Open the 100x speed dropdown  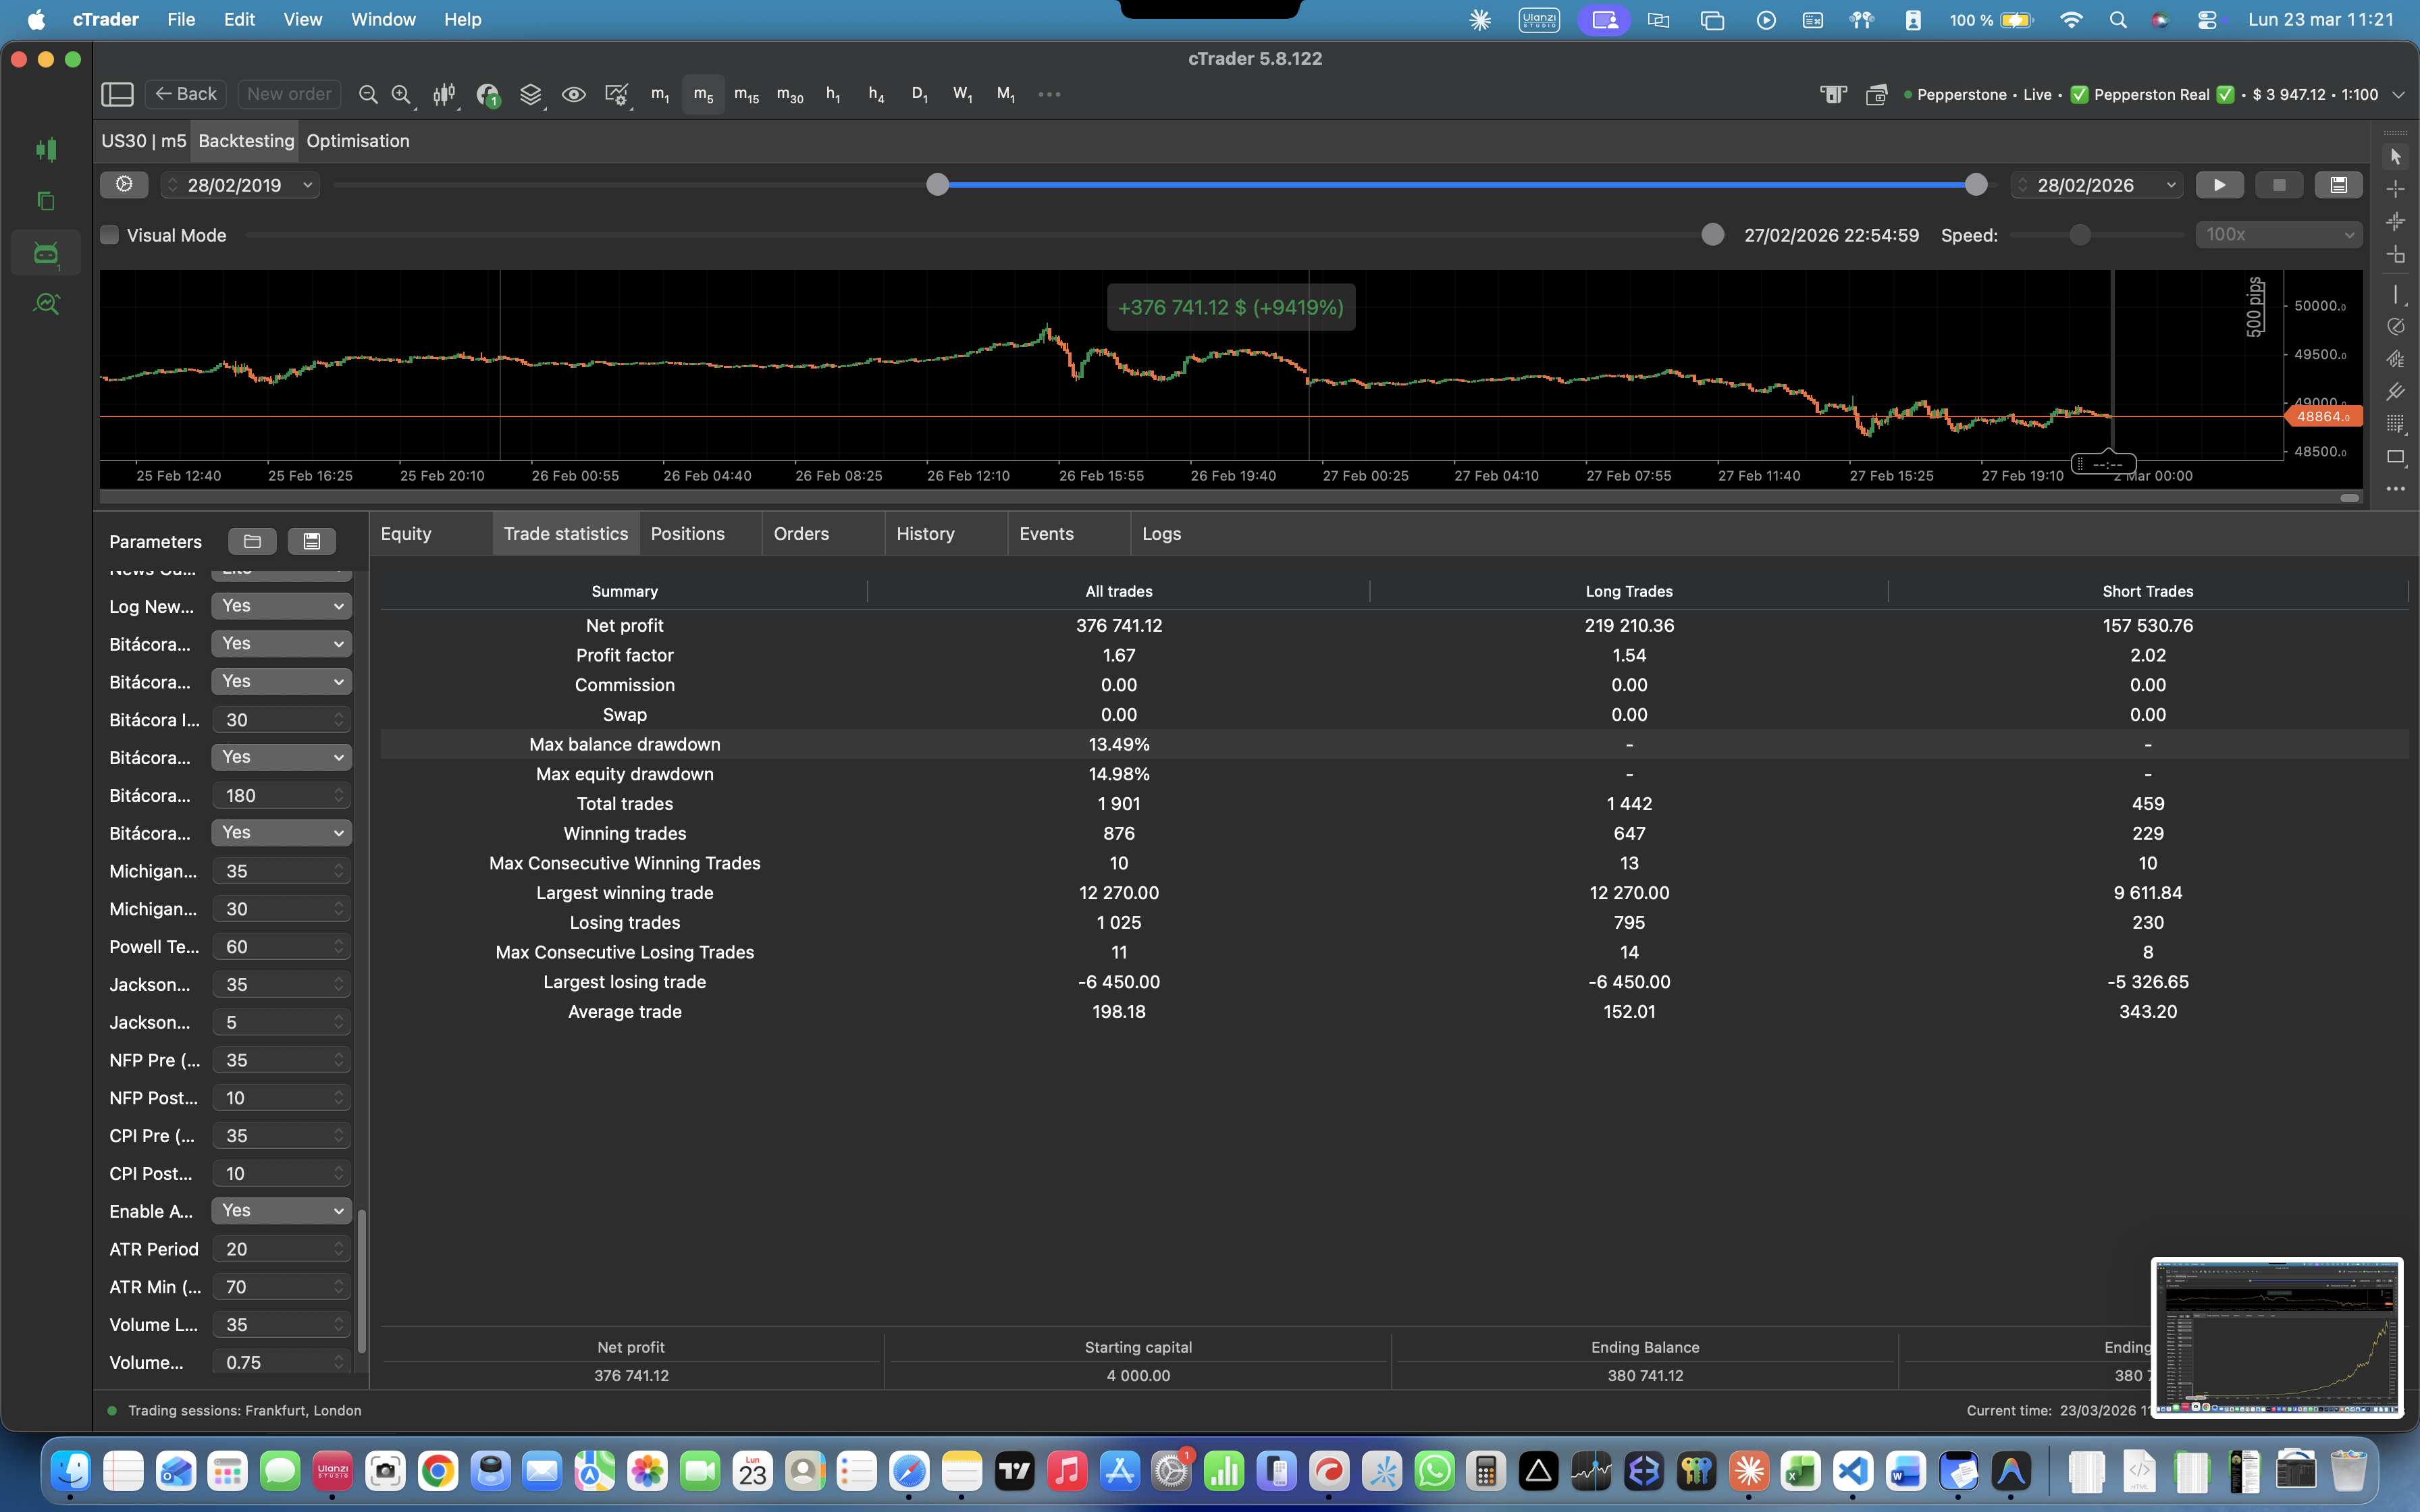click(2278, 234)
